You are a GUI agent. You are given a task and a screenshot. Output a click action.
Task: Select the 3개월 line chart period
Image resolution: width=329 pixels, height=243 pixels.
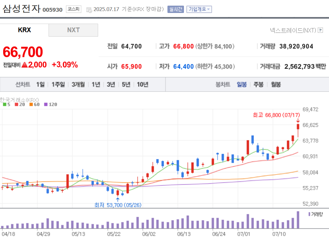(78, 84)
